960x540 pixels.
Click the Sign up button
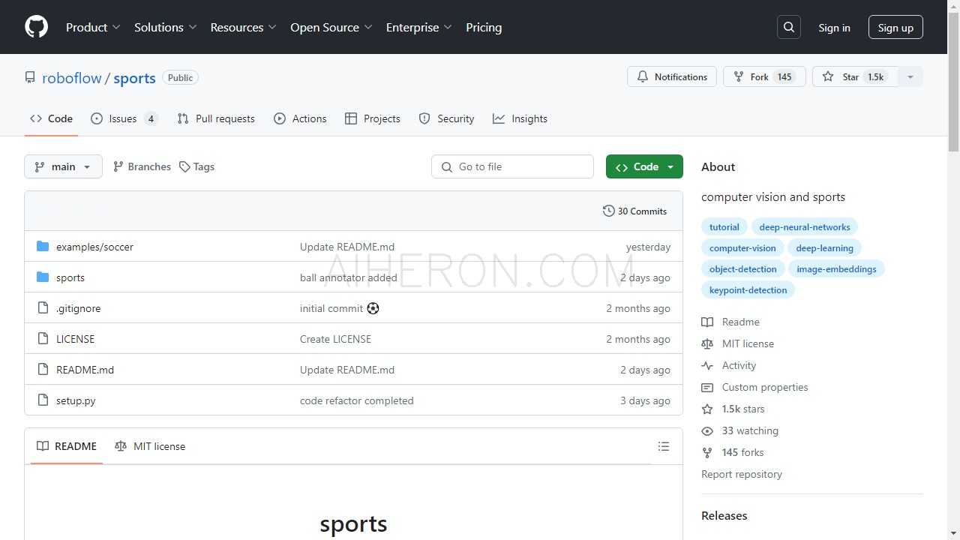tap(895, 27)
